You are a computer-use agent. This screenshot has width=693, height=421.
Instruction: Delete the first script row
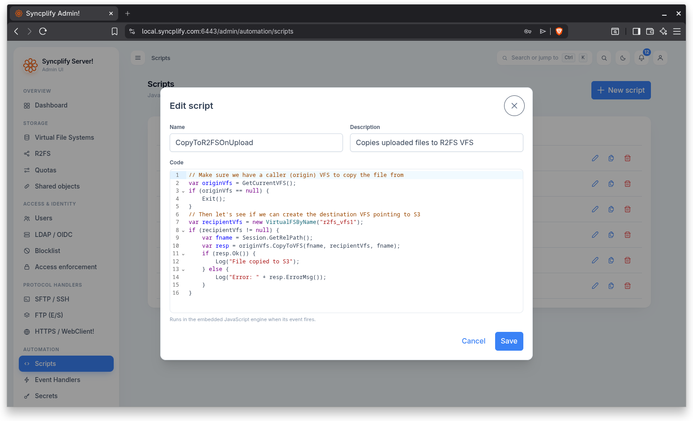[628, 158]
